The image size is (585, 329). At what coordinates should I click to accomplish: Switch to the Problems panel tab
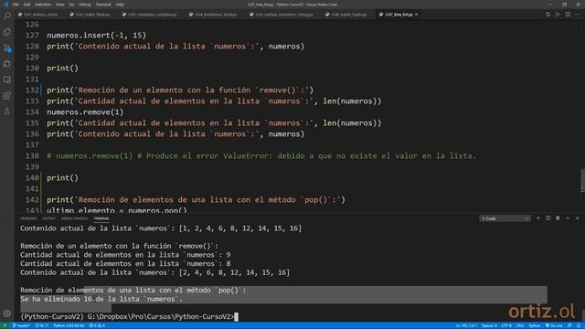[x=28, y=218]
